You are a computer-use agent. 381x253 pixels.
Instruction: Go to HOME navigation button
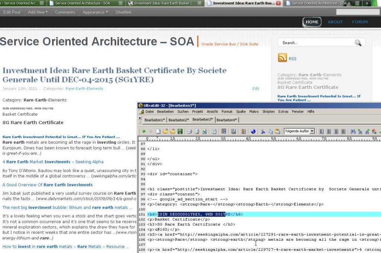(312, 22)
